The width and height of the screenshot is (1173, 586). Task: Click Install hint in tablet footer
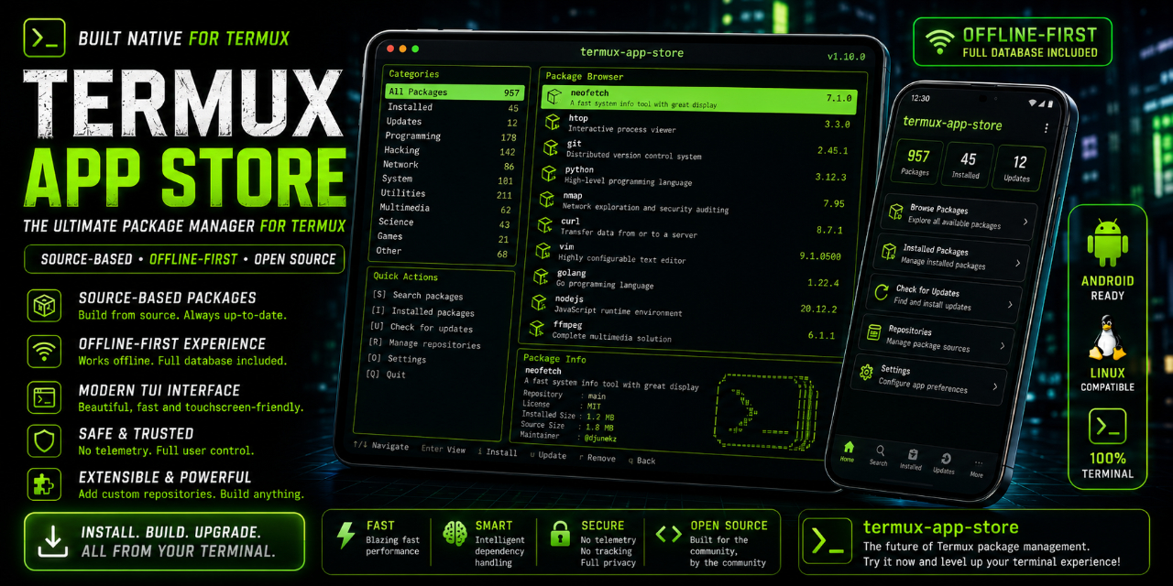click(x=498, y=452)
